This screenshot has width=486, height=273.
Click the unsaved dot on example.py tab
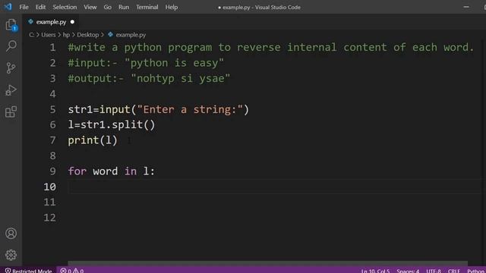72,22
